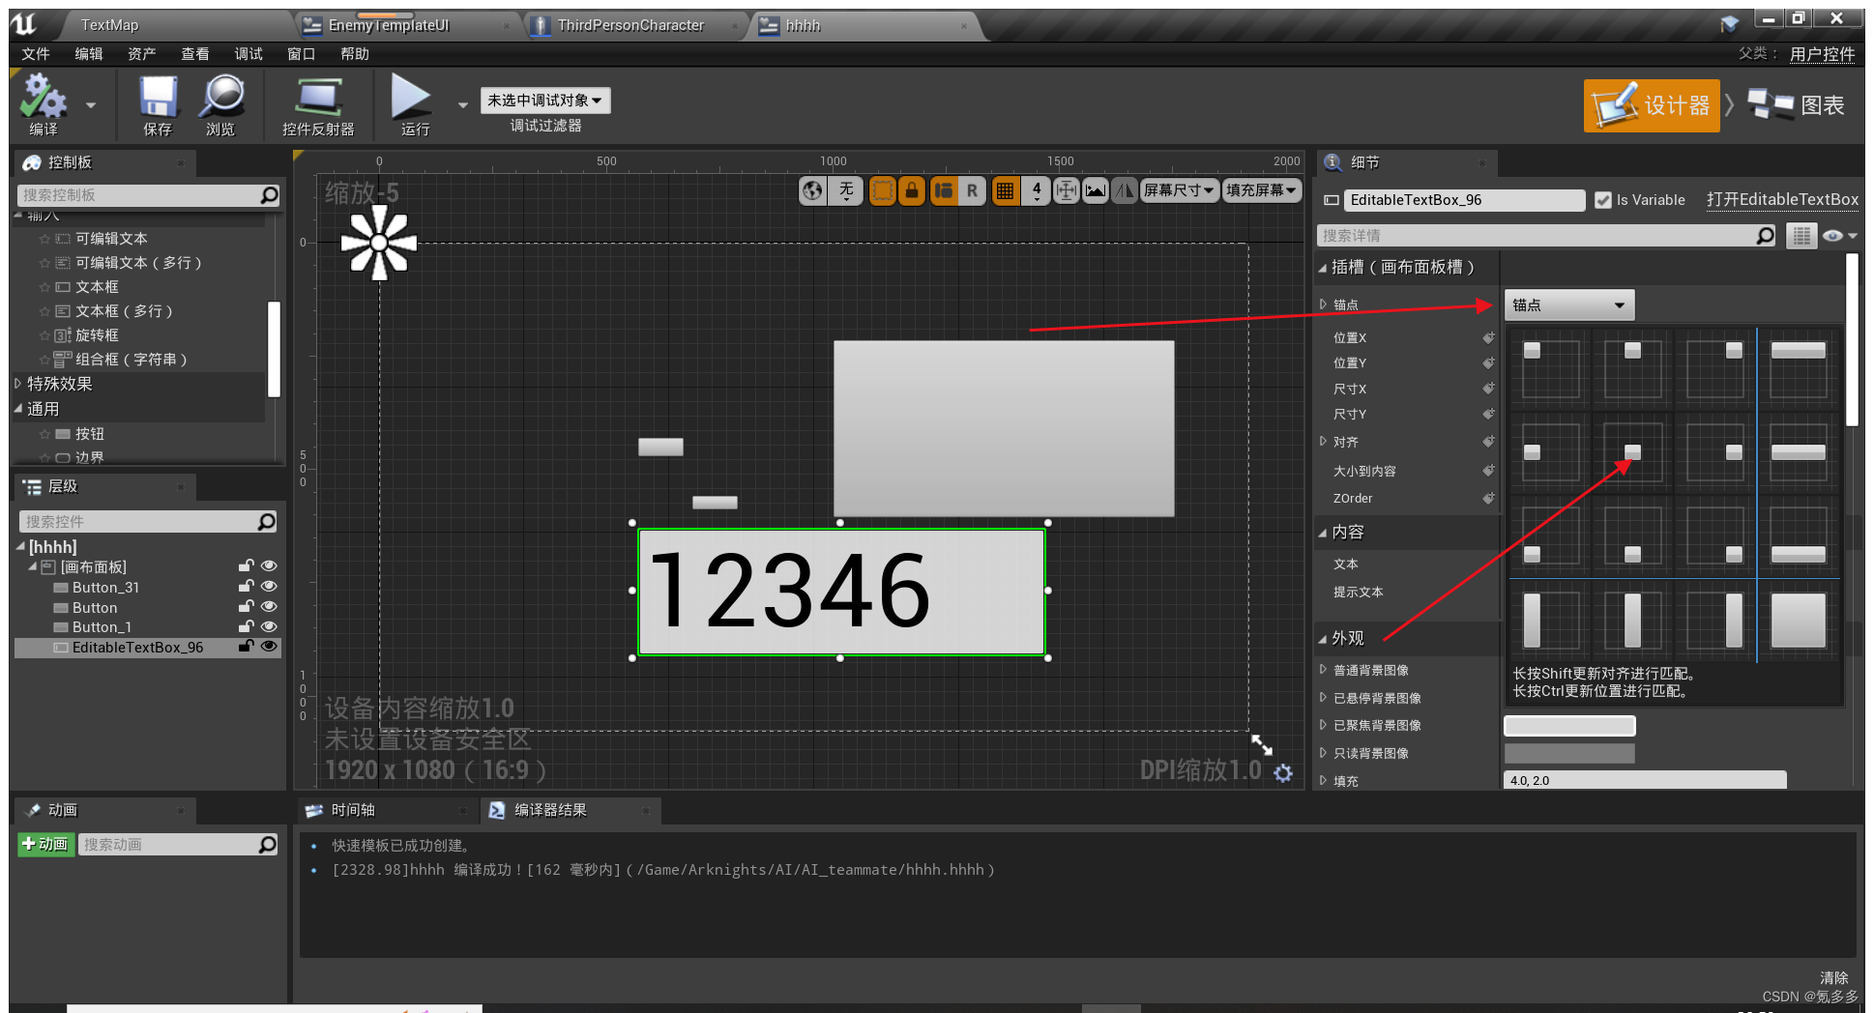
Task: Click the 浏览 (Browse) magnifier icon
Action: 221,97
